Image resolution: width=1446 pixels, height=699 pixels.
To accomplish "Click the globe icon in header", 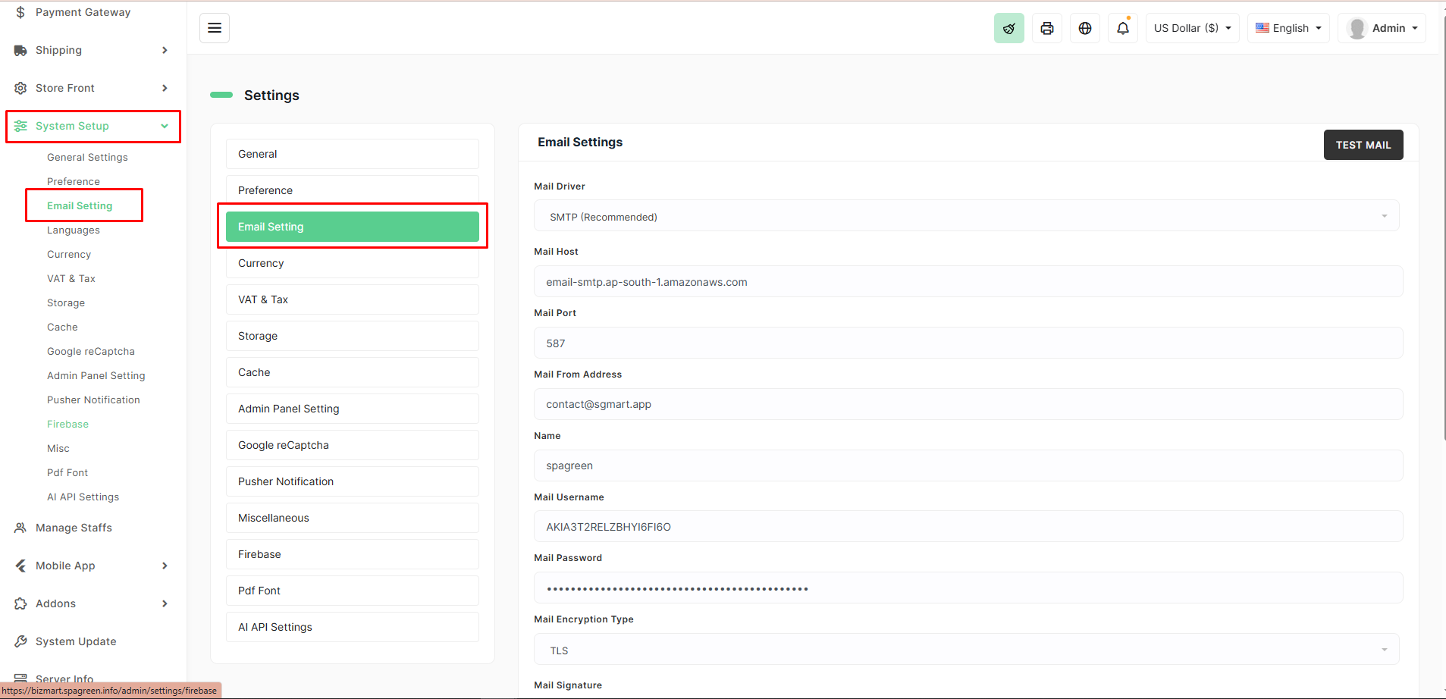I will coord(1084,28).
